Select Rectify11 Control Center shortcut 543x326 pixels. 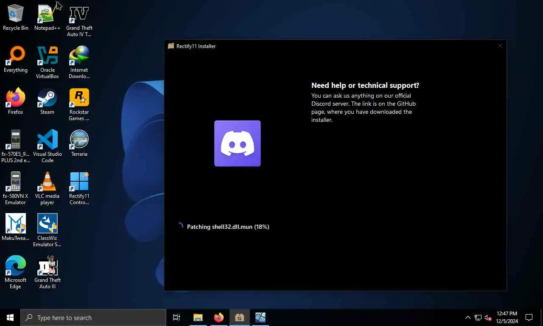[79, 189]
